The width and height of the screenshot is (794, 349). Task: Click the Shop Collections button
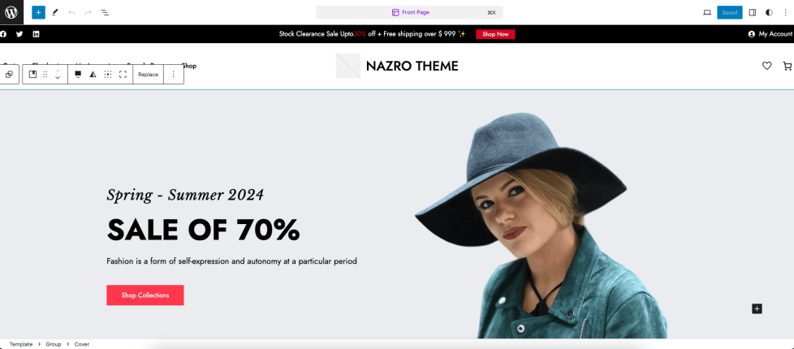pos(145,295)
